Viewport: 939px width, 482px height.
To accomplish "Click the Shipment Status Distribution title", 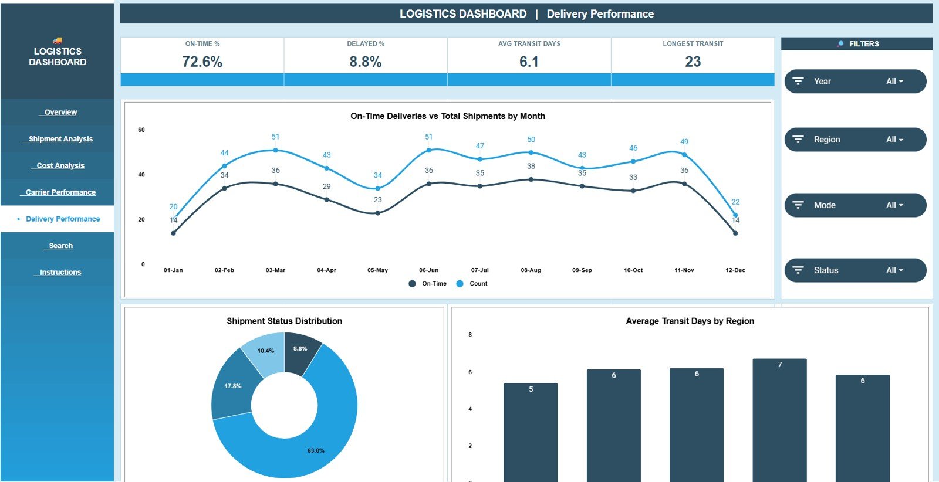I will pos(285,321).
